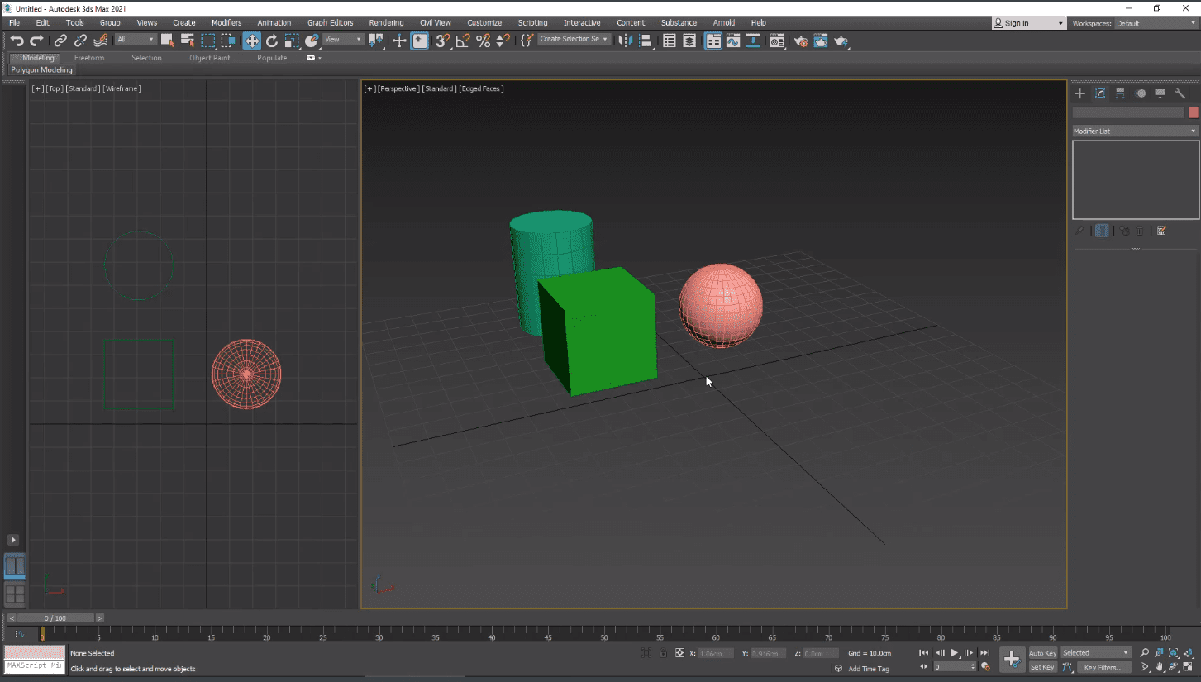Switch to the Hierarchy command panel
The width and height of the screenshot is (1201, 682).
coord(1121,93)
